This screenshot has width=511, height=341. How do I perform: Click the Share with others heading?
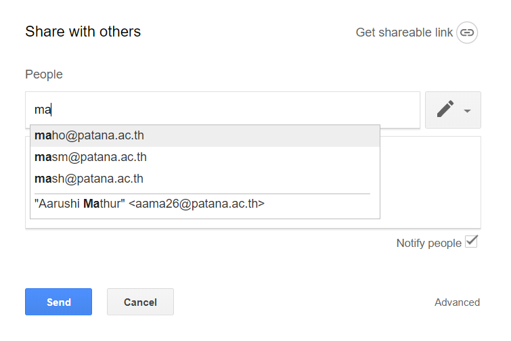[83, 32]
